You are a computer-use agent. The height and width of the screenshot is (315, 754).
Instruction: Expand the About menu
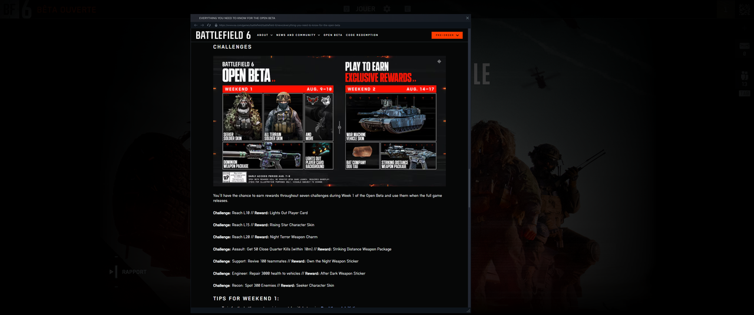(x=264, y=35)
